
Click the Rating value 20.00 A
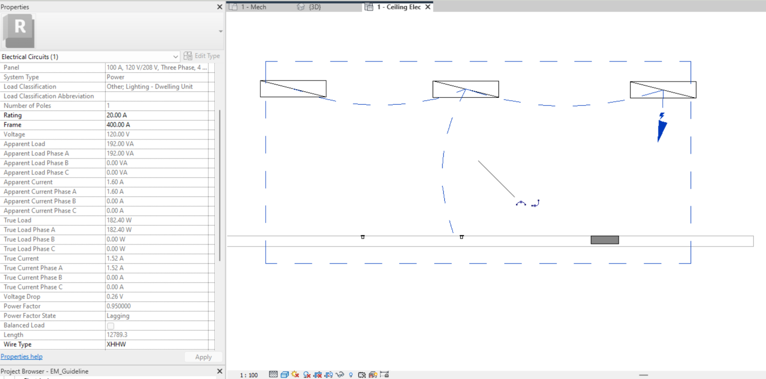pos(157,115)
